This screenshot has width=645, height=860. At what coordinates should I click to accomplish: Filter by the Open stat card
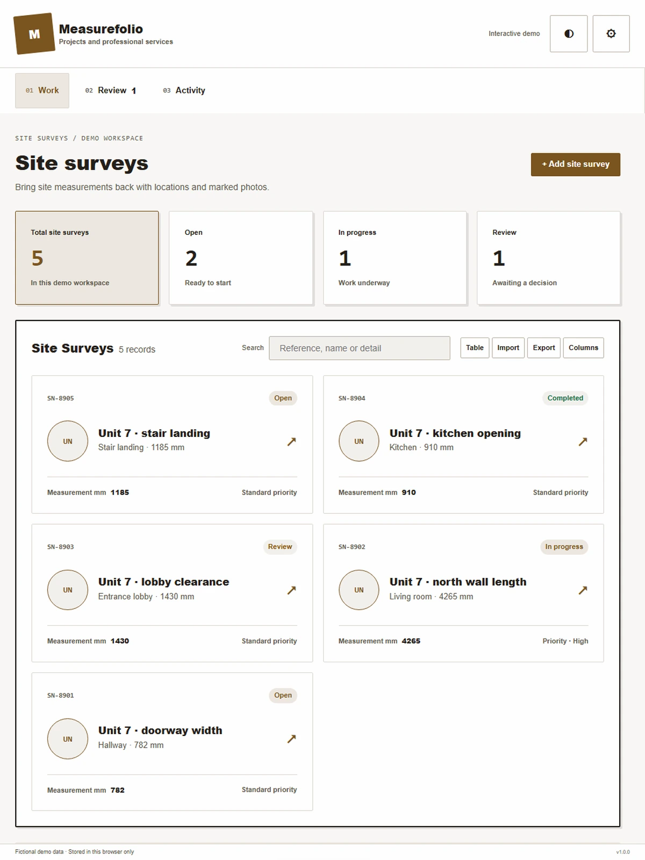(x=241, y=258)
